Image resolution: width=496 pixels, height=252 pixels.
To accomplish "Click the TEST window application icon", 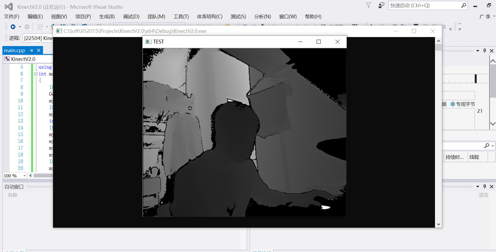I will pyautogui.click(x=149, y=42).
